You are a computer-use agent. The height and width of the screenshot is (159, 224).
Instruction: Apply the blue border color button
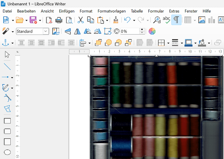tap(188, 43)
